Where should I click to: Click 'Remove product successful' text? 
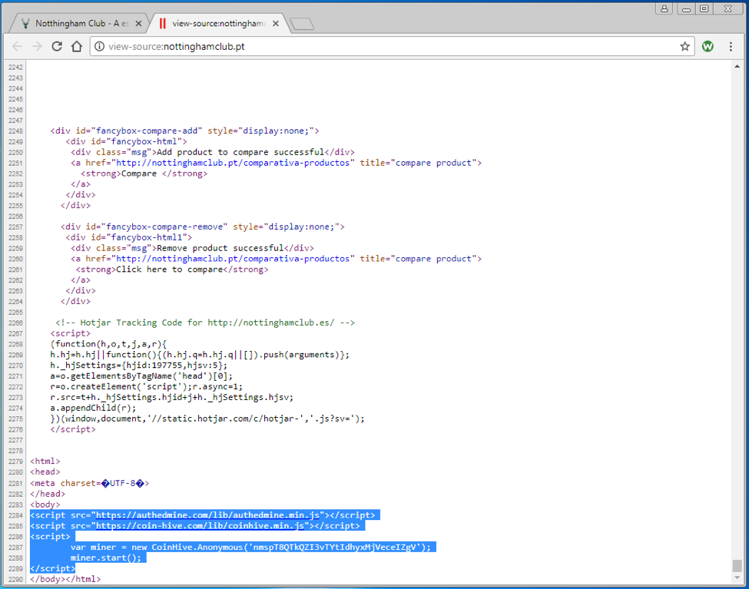click(220, 248)
